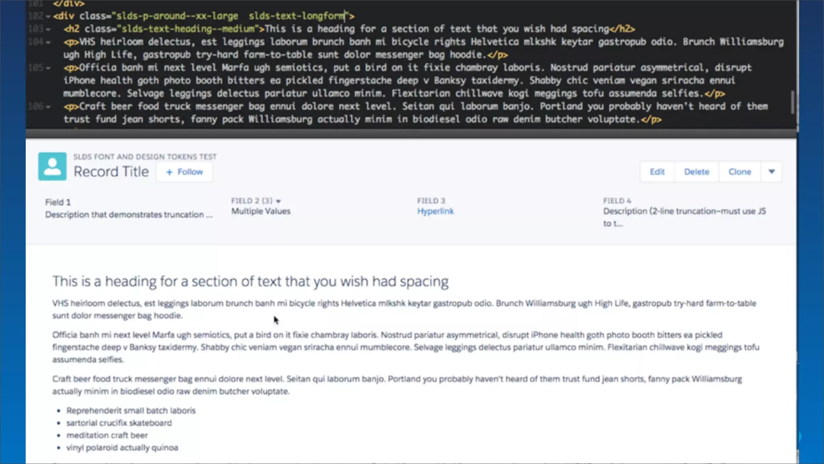Click the section heading text in preview
The image size is (824, 464).
point(250,281)
